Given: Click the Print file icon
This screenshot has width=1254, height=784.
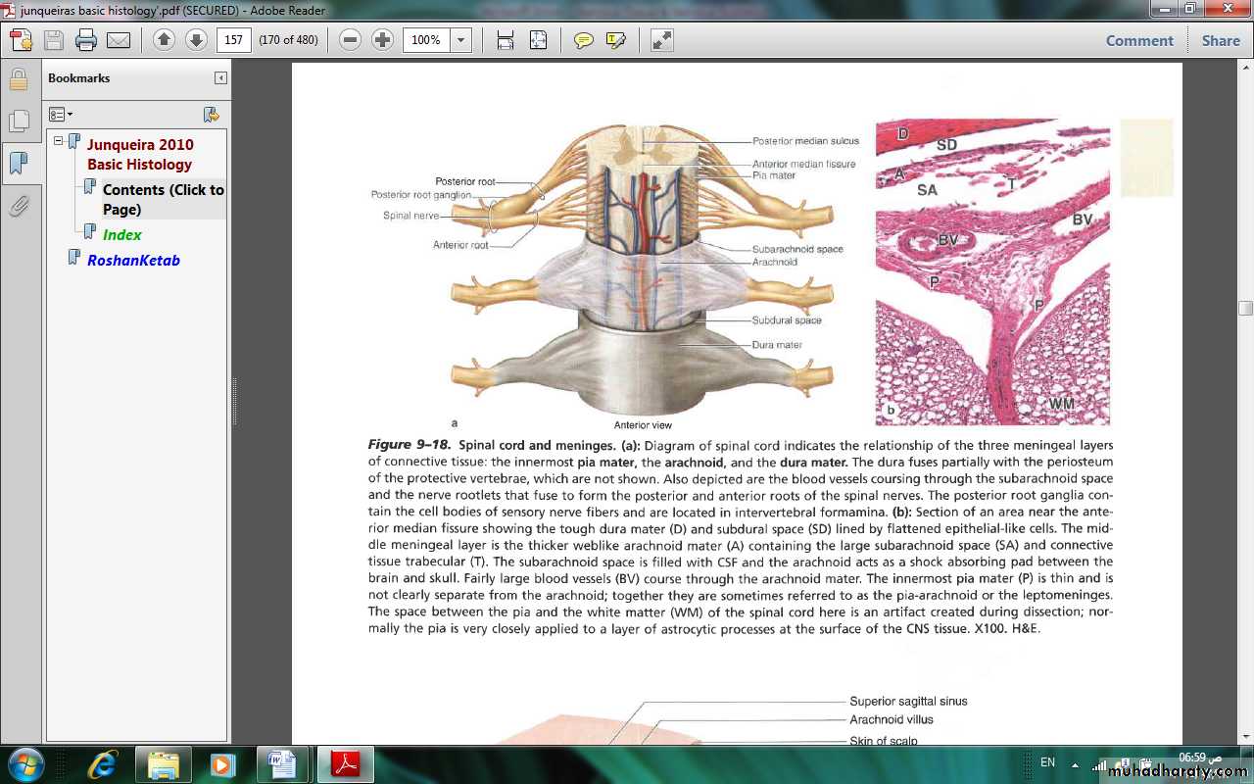Looking at the screenshot, I should 86,40.
